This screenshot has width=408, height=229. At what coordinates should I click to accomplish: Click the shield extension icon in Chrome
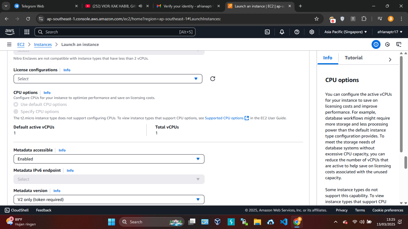point(342,19)
